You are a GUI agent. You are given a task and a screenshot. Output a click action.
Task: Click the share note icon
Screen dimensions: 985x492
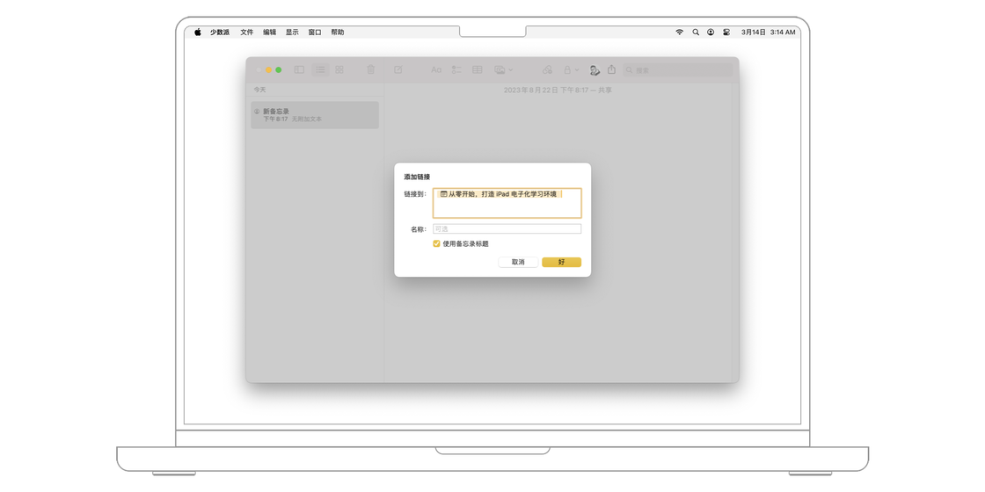(x=611, y=70)
